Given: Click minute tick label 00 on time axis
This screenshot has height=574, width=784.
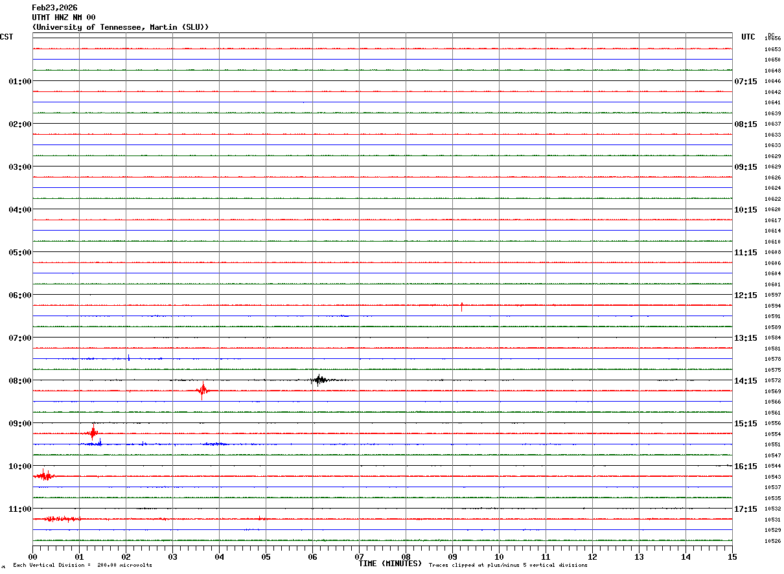Looking at the screenshot, I should click(x=33, y=557).
